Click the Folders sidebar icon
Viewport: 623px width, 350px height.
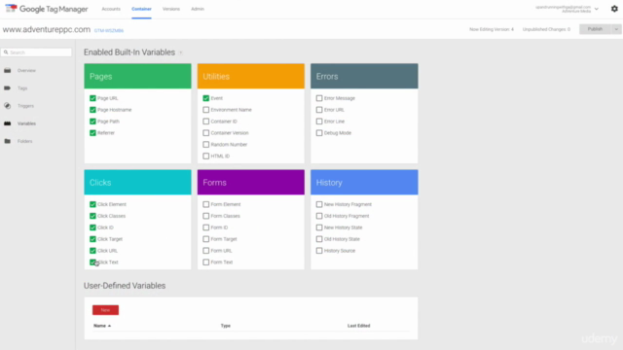click(8, 141)
